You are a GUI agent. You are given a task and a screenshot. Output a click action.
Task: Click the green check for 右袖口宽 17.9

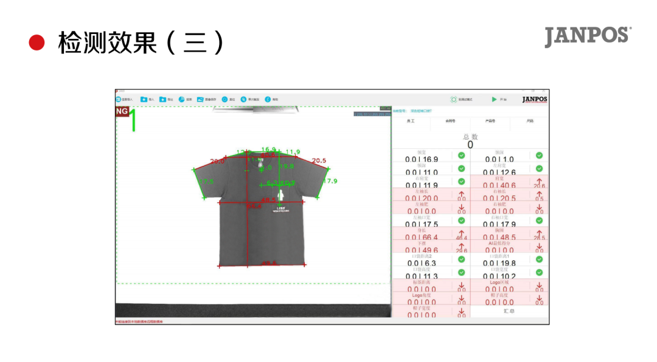pyautogui.click(x=539, y=220)
